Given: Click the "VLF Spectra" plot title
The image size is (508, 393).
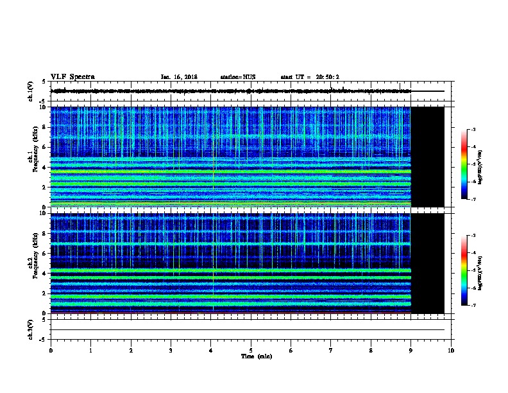Looking at the screenshot, I should 72,77.
